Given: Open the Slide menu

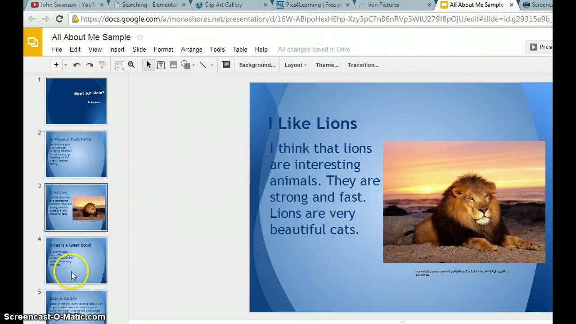Looking at the screenshot, I should (x=139, y=49).
